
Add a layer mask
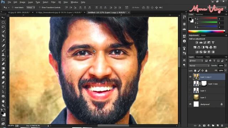(x=204, y=126)
